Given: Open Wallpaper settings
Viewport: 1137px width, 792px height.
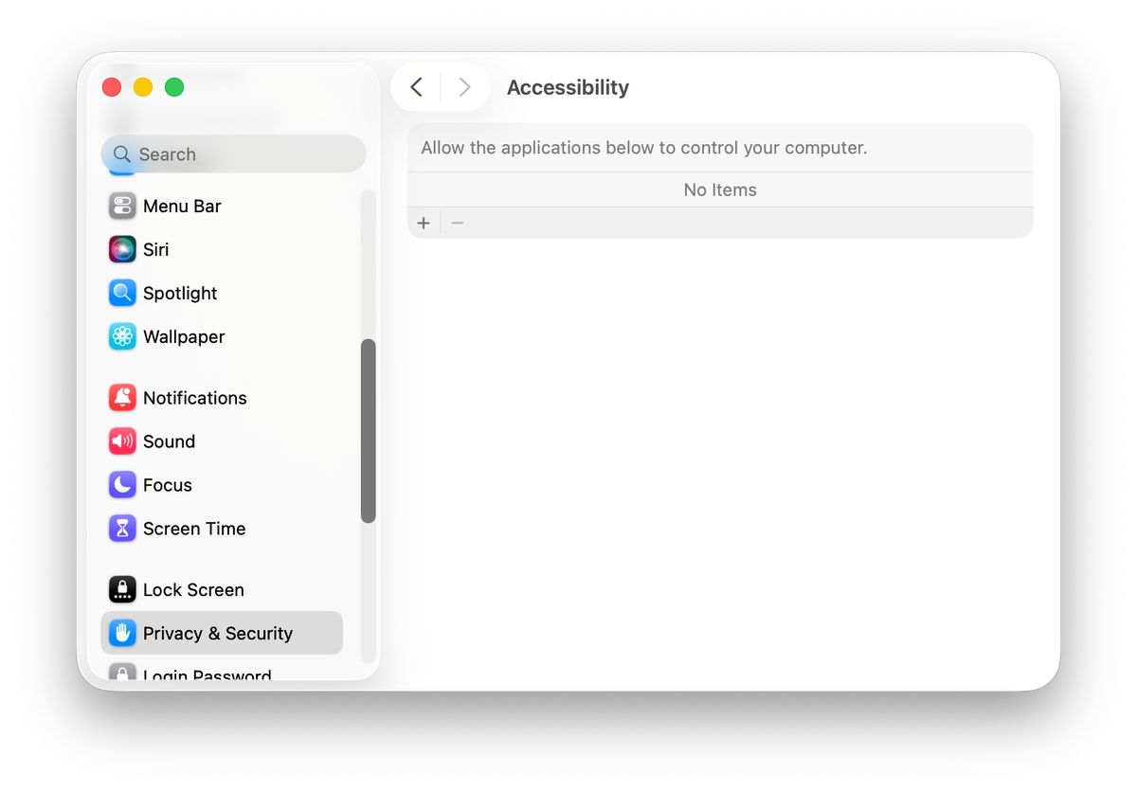Looking at the screenshot, I should coord(222,336).
